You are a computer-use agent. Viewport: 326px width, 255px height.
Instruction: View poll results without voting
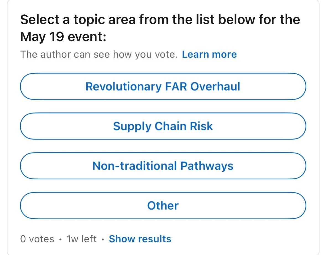(x=140, y=239)
